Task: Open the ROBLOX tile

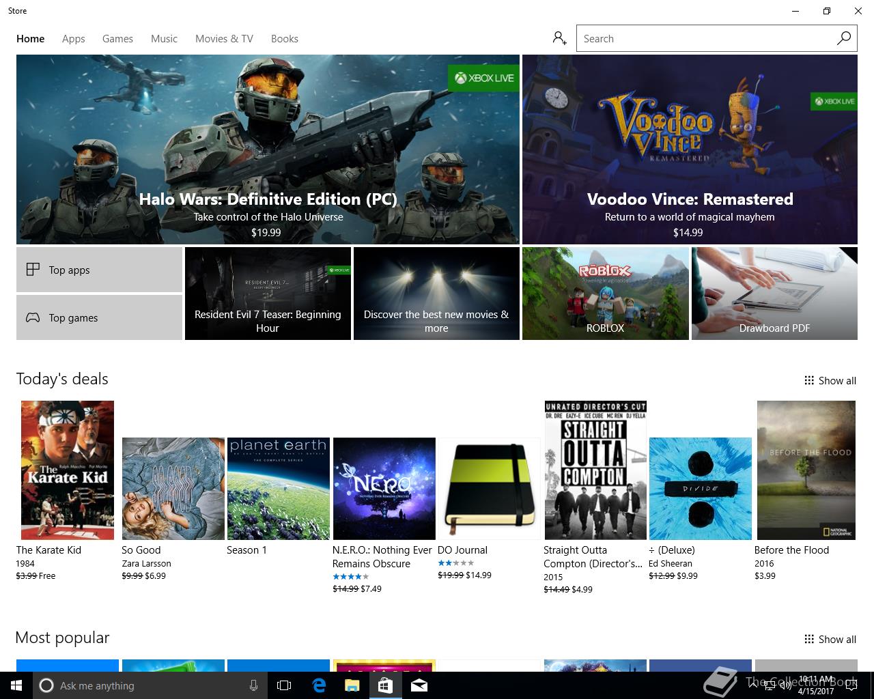Action: point(605,294)
